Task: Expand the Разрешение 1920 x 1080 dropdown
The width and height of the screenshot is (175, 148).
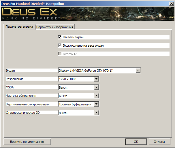Action: 79,79
